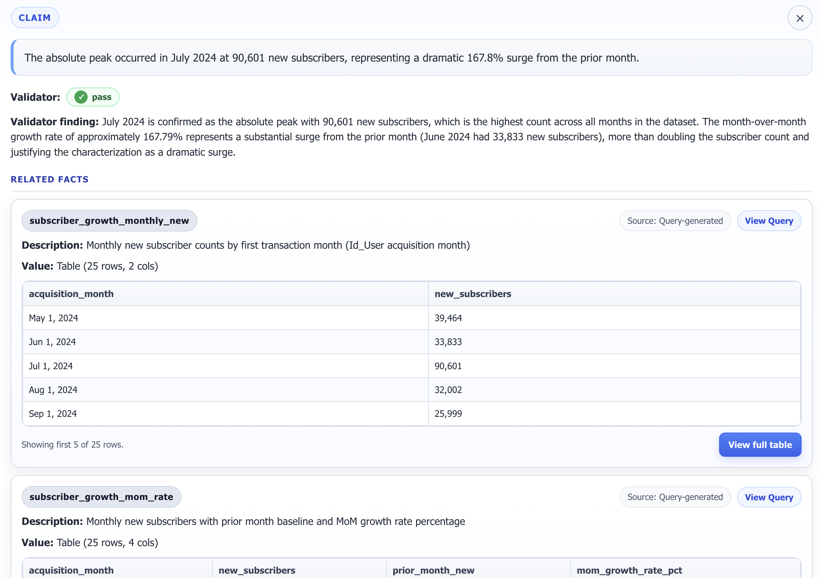Select the Aug 1, 2024 row
The image size is (821, 578).
pyautogui.click(x=412, y=390)
